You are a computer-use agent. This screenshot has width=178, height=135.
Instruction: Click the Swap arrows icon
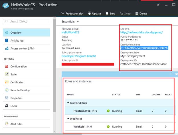click(121, 13)
